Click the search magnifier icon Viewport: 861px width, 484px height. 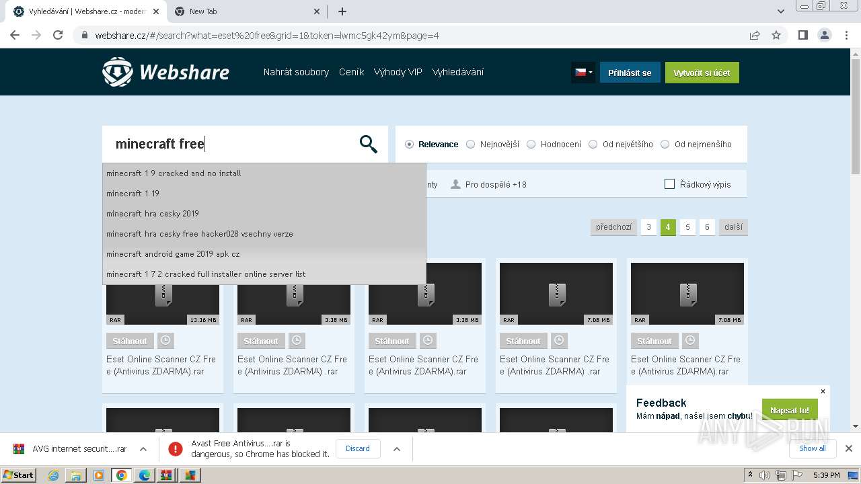[x=369, y=144]
